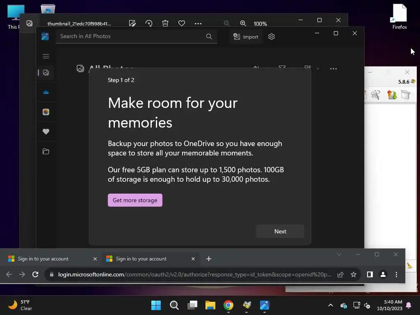This screenshot has width=420, height=315.
Task: View site information padlock icon
Action: [x=52, y=274]
